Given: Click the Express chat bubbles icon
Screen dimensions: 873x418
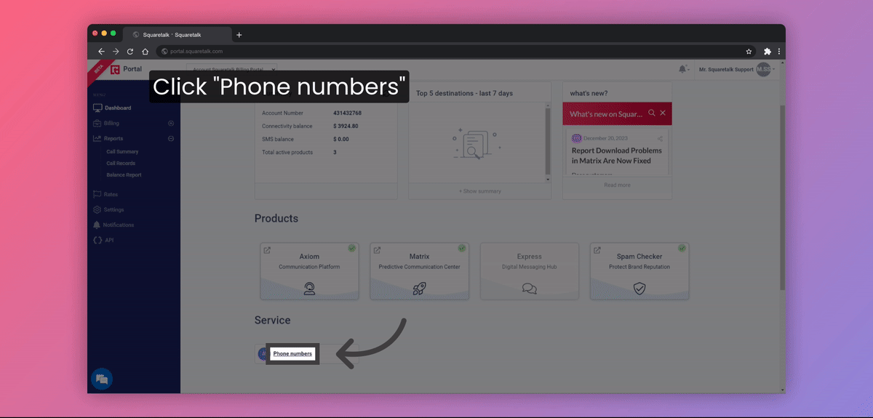Looking at the screenshot, I should [530, 289].
